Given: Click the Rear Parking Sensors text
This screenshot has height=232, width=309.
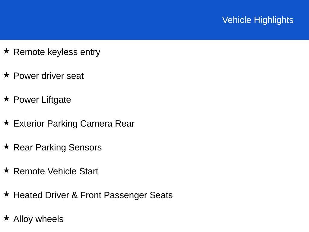Looking at the screenshot, I should coord(58,147).
